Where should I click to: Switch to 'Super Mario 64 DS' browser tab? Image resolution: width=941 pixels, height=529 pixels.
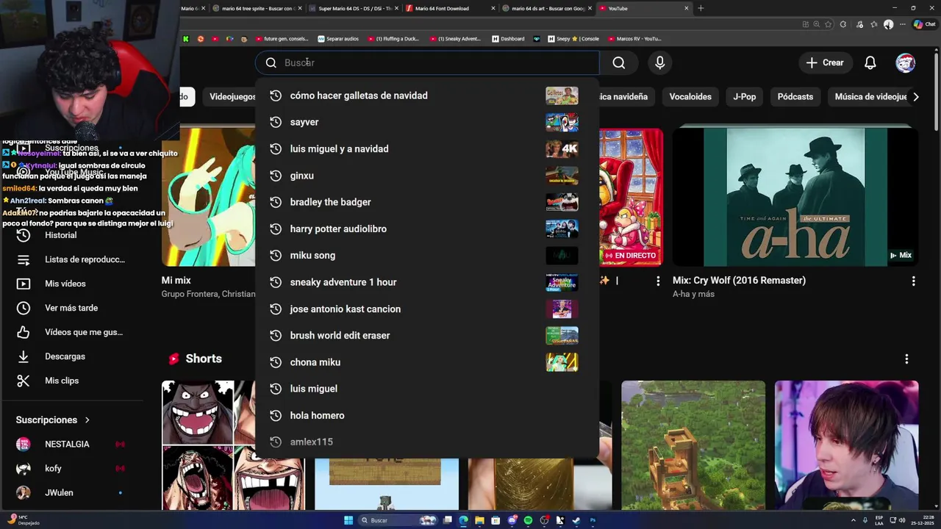[355, 8]
